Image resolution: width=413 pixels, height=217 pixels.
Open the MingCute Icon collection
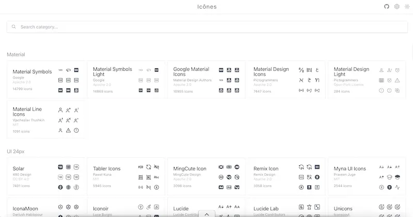[x=206, y=176]
